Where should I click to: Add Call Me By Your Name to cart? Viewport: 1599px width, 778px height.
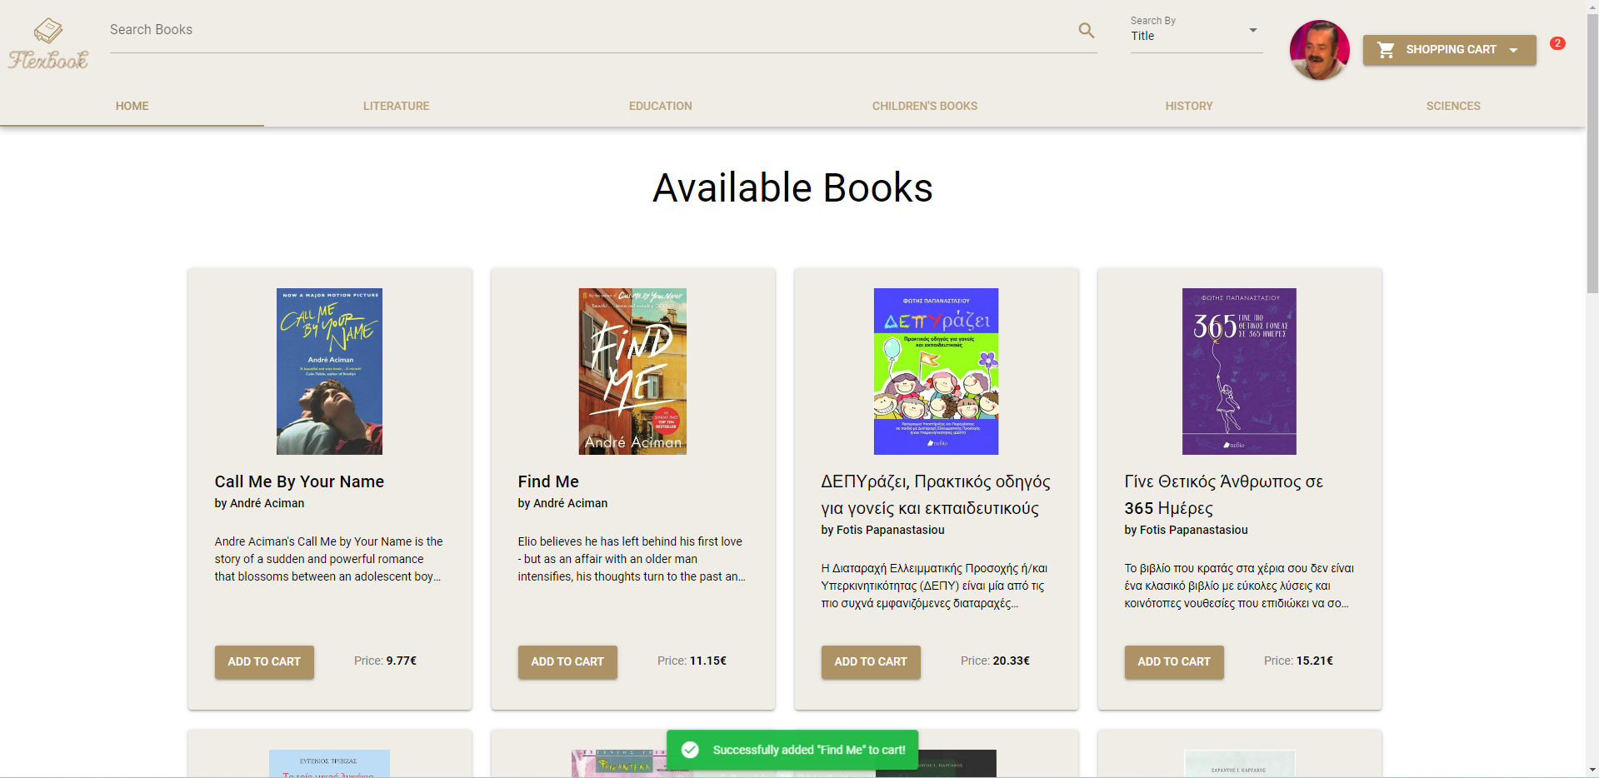pos(264,661)
